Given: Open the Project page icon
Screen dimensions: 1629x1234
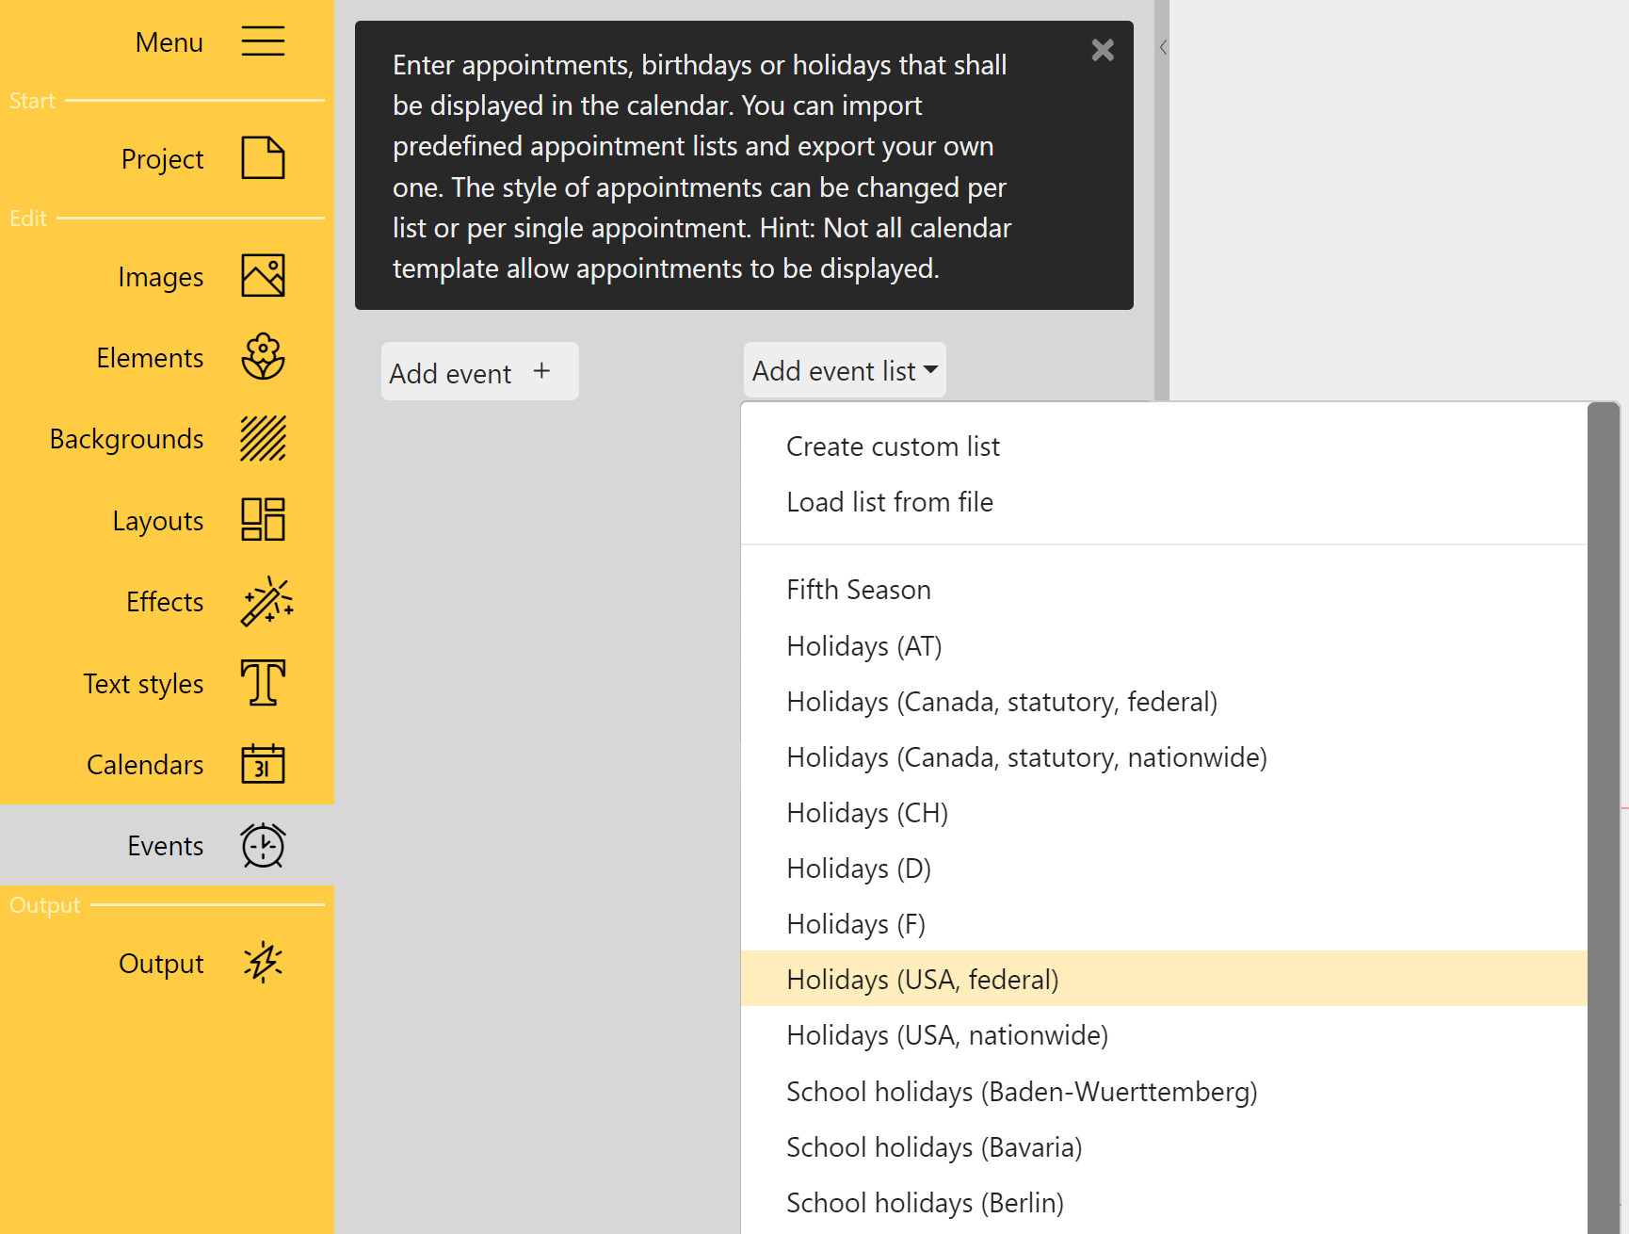Looking at the screenshot, I should click(263, 158).
